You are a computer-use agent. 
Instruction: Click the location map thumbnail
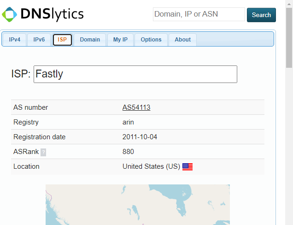coord(137,204)
